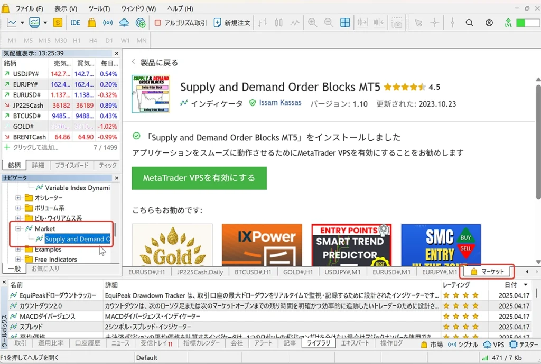The image size is (541, 364).
Task: Click クリックして追加 add symbol field
Action: point(35,147)
